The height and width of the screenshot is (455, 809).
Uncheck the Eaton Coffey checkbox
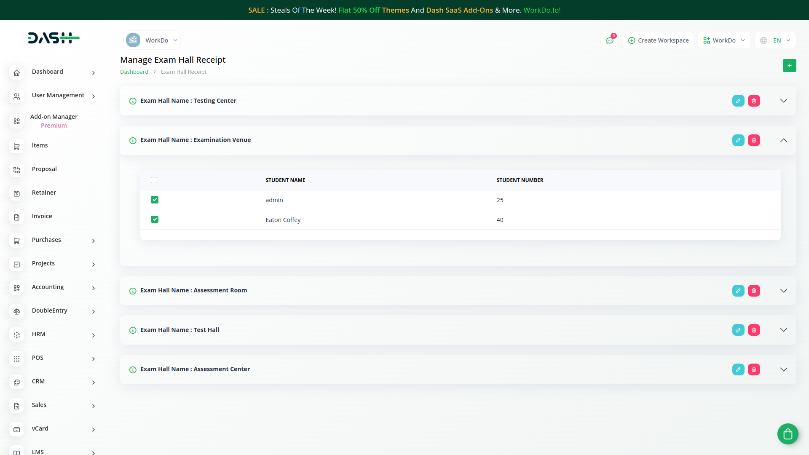(x=155, y=219)
